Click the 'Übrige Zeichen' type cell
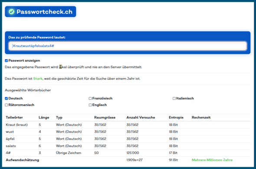Viewport: 256px width, 169px height. pyautogui.click(x=69, y=153)
